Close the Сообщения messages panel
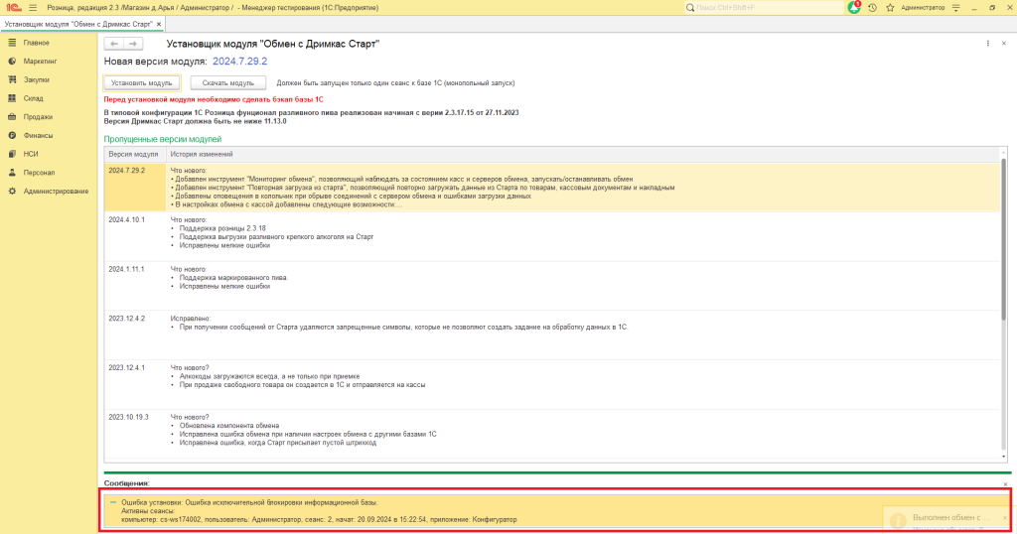This screenshot has width=1017, height=534. pyautogui.click(x=1005, y=483)
